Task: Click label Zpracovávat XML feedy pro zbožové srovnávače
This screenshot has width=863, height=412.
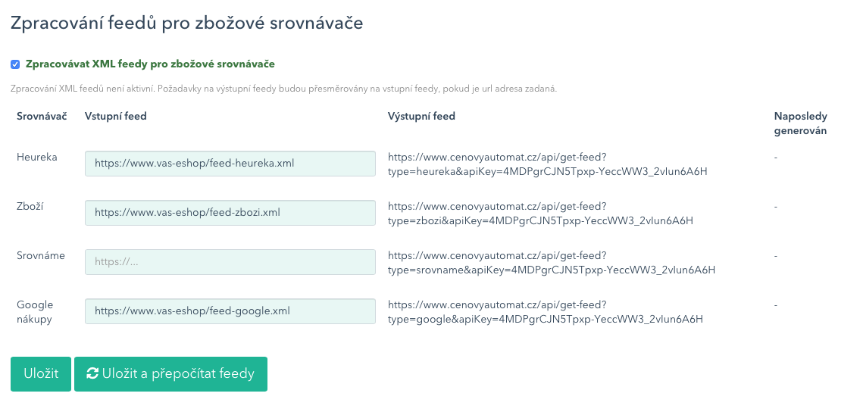Action: (x=150, y=64)
